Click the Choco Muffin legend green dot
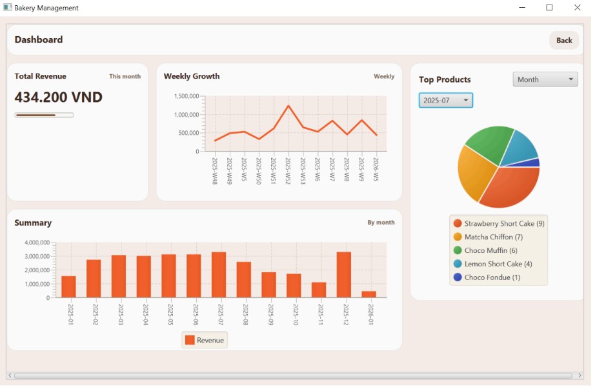 pos(458,250)
